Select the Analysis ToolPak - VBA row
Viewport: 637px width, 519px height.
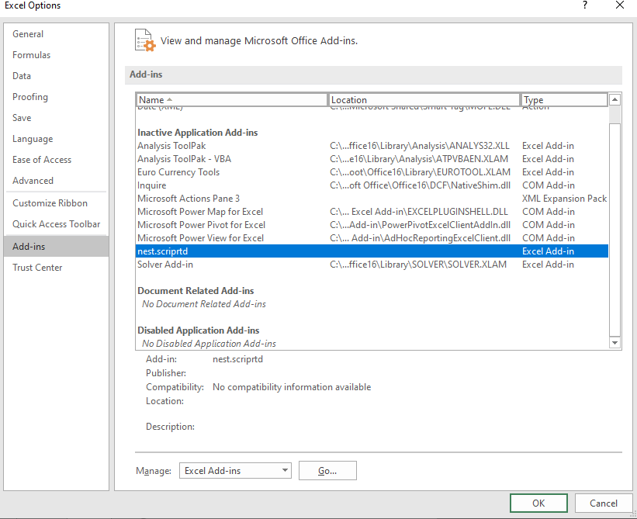372,159
